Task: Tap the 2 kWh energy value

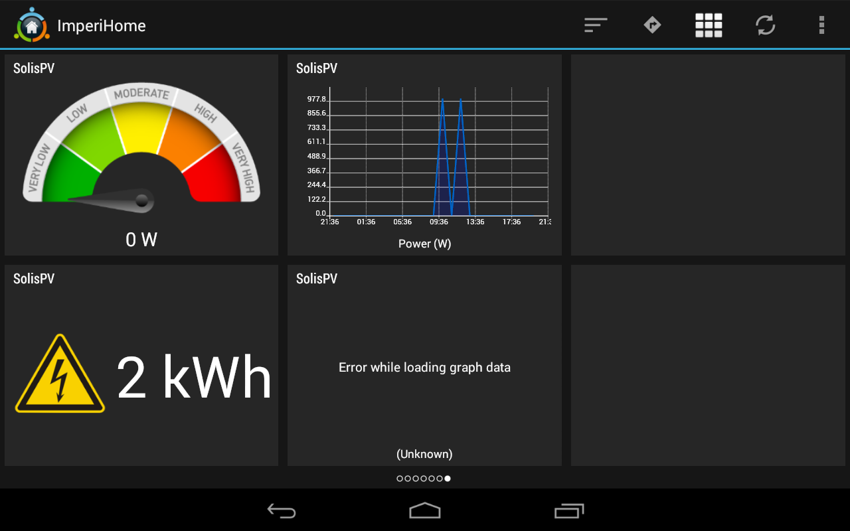Action: click(x=194, y=377)
